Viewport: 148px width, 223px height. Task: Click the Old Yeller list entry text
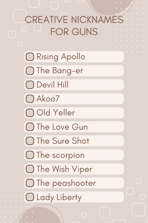[56, 113]
